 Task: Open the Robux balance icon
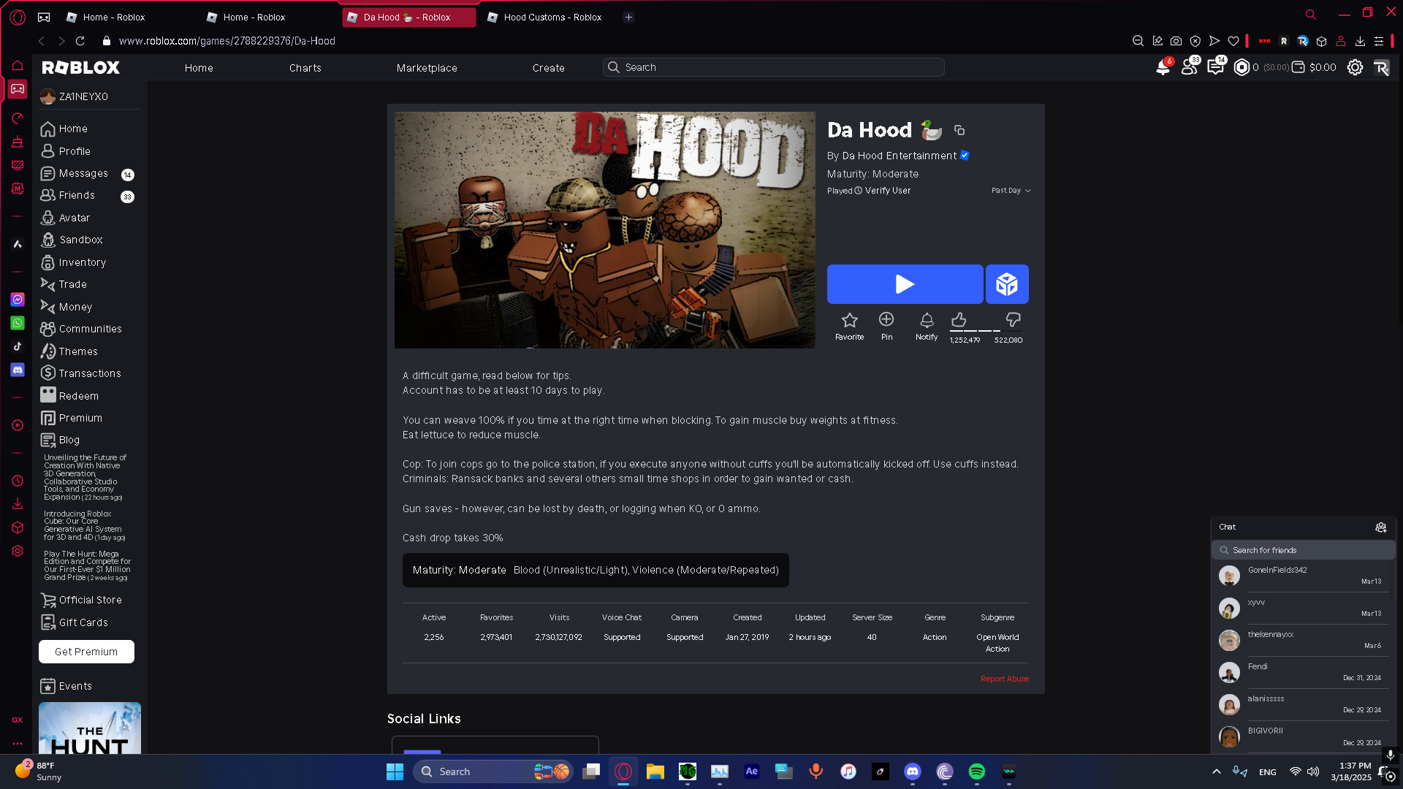point(1242,67)
